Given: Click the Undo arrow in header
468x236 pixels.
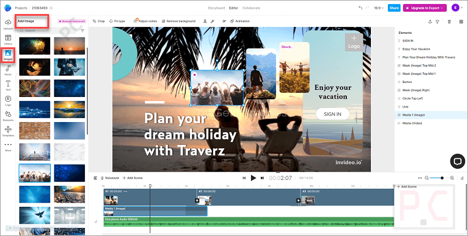Looking at the screenshot, I should click(x=360, y=8).
